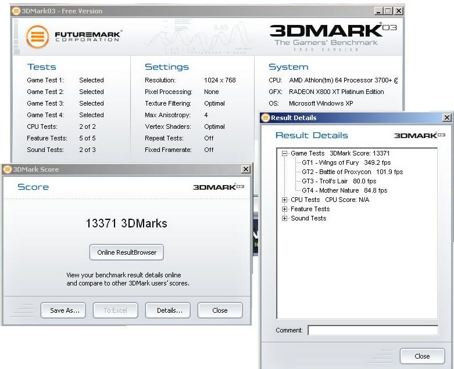Close Result Details window using title X
The height and width of the screenshot is (369, 454).
[447, 117]
